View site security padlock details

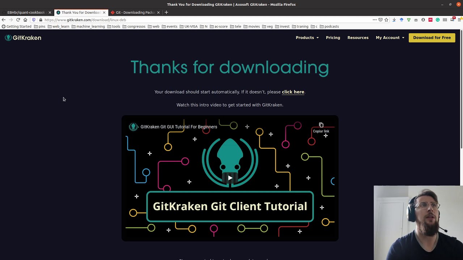41,20
